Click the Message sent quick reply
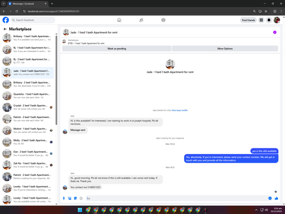 (78, 130)
